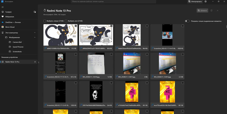Click the add folder icon beside Gallery

[x=35, y=12]
